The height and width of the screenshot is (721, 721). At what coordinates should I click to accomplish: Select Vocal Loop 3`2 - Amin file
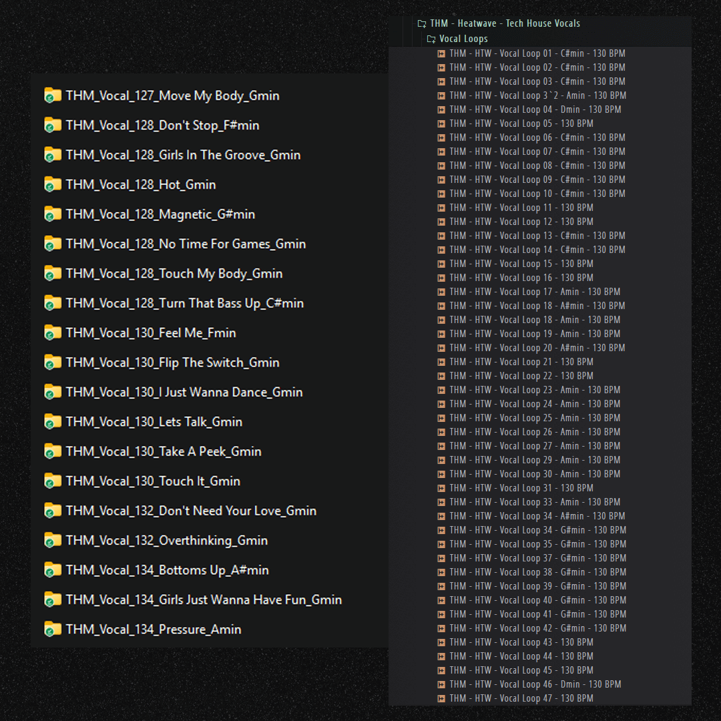coord(537,95)
